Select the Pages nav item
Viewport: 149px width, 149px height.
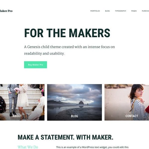coord(134,11)
